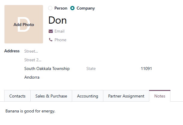Select the Notes tab
The width and height of the screenshot is (183, 125).
(160, 96)
